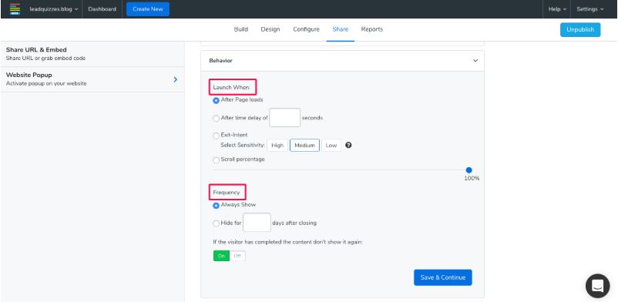Open leadquizzes.blog account dropdown
This screenshot has width=618, height=302.
(x=54, y=9)
